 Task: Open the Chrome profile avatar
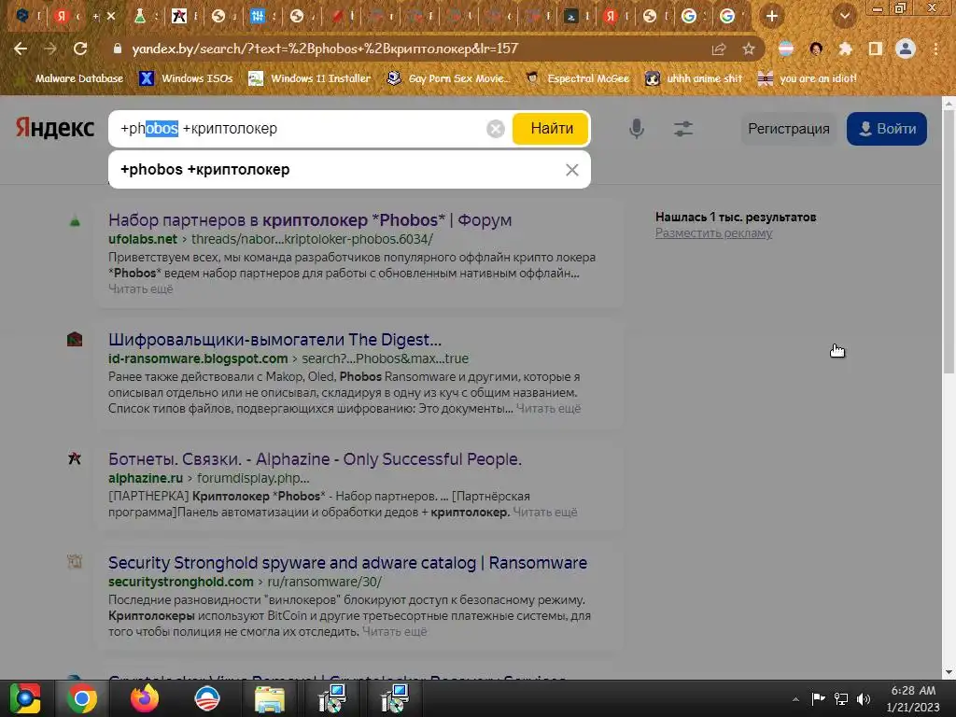pos(906,49)
